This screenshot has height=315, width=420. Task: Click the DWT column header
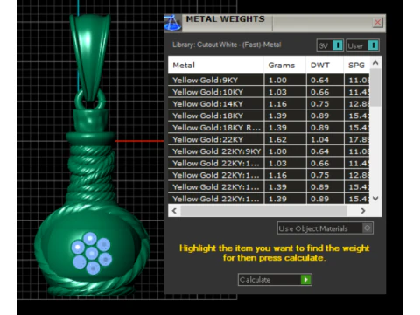point(325,65)
